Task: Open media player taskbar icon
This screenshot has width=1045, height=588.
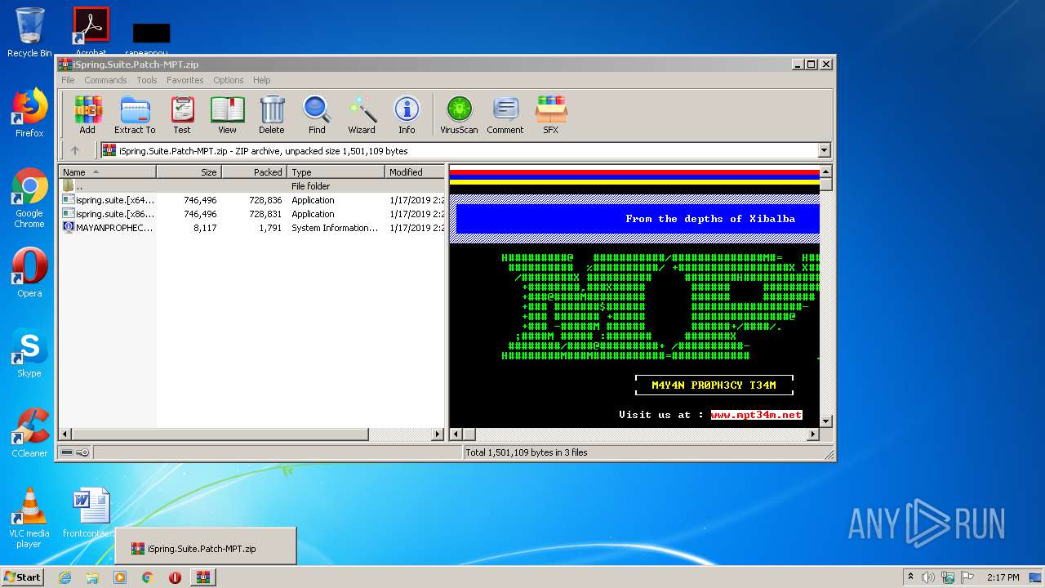Action: click(120, 577)
